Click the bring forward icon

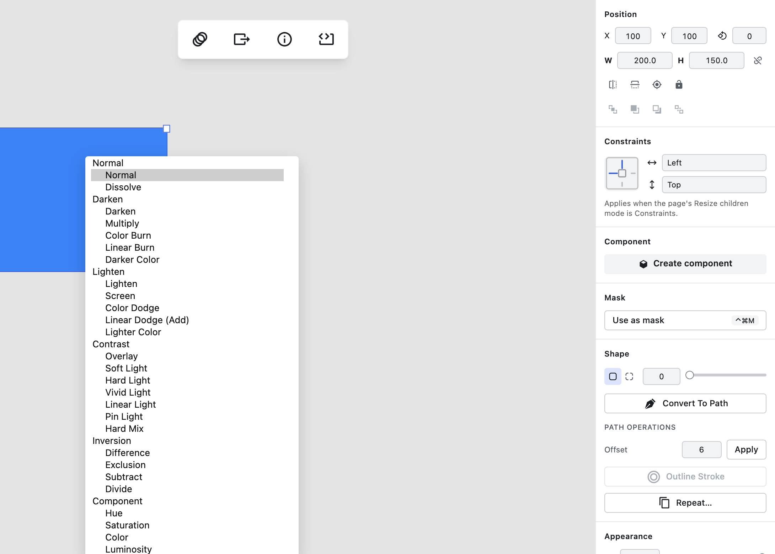tap(635, 109)
